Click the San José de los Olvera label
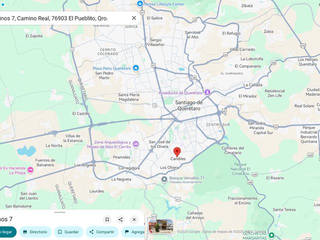 point(159,144)
